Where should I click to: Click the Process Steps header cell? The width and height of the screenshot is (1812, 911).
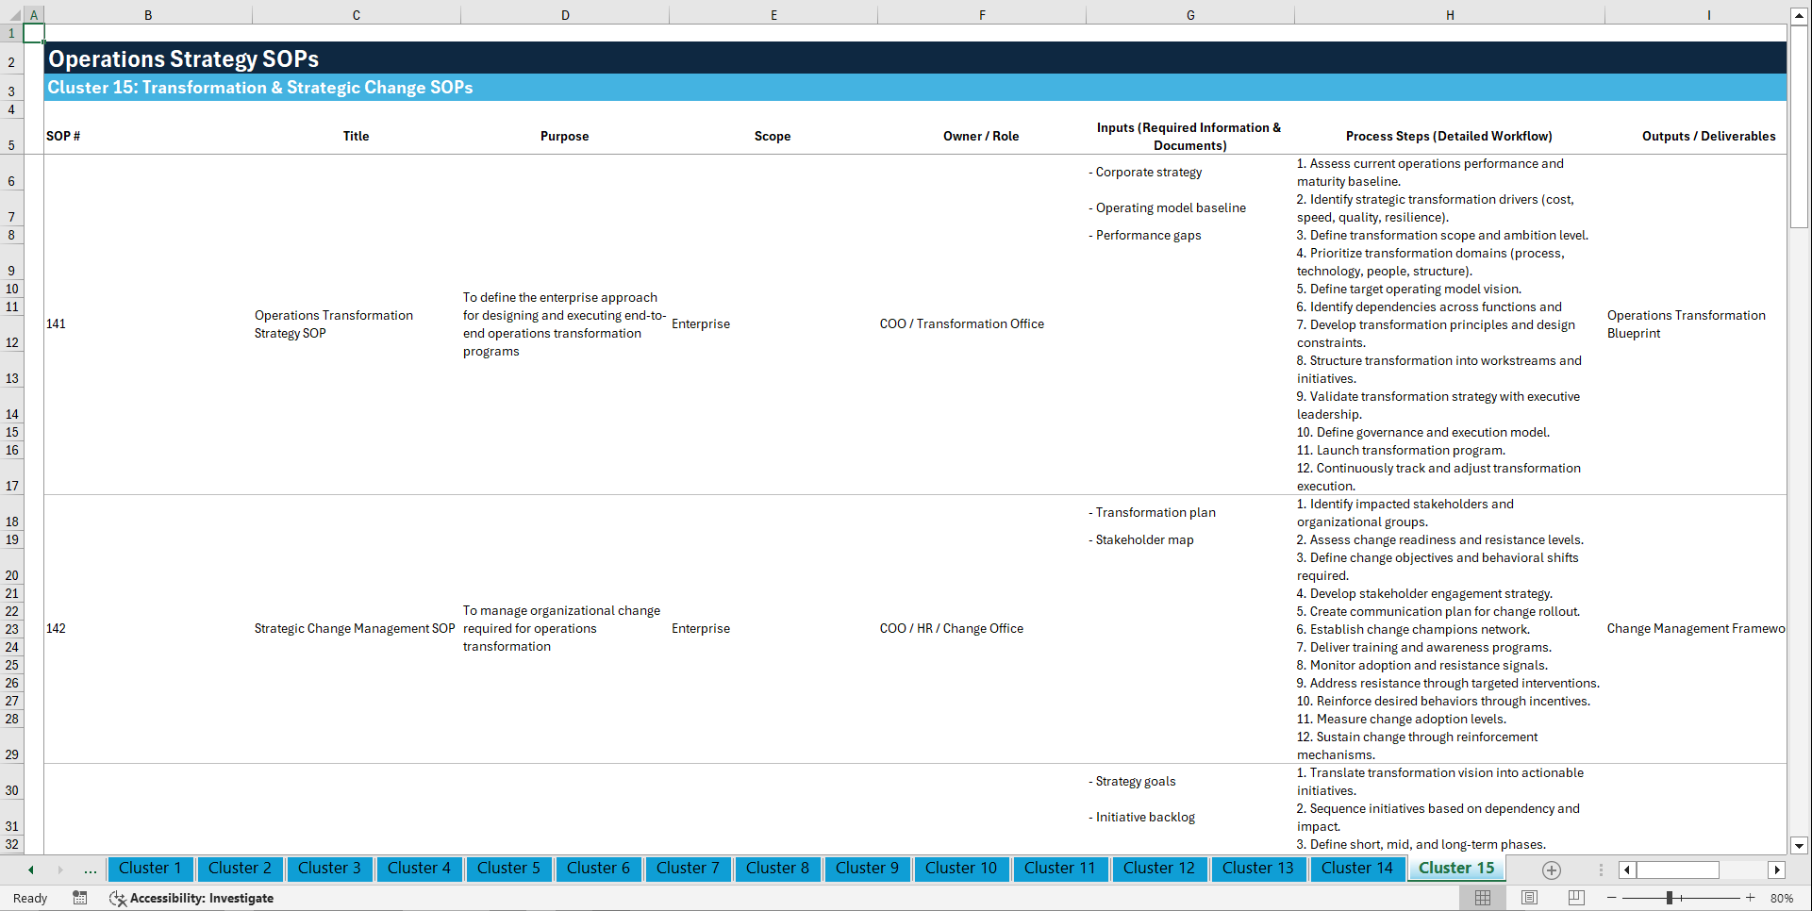click(1449, 137)
